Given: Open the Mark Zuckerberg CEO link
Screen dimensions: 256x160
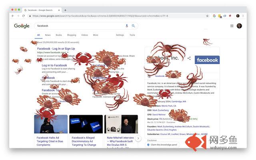Looking at the screenshot, I should (x=160, y=110).
